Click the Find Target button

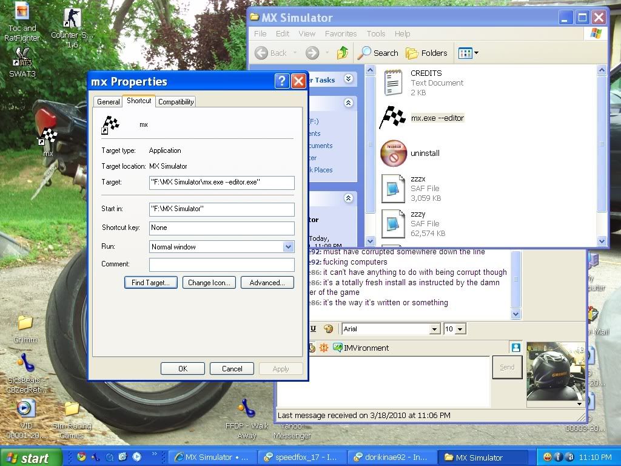151,283
